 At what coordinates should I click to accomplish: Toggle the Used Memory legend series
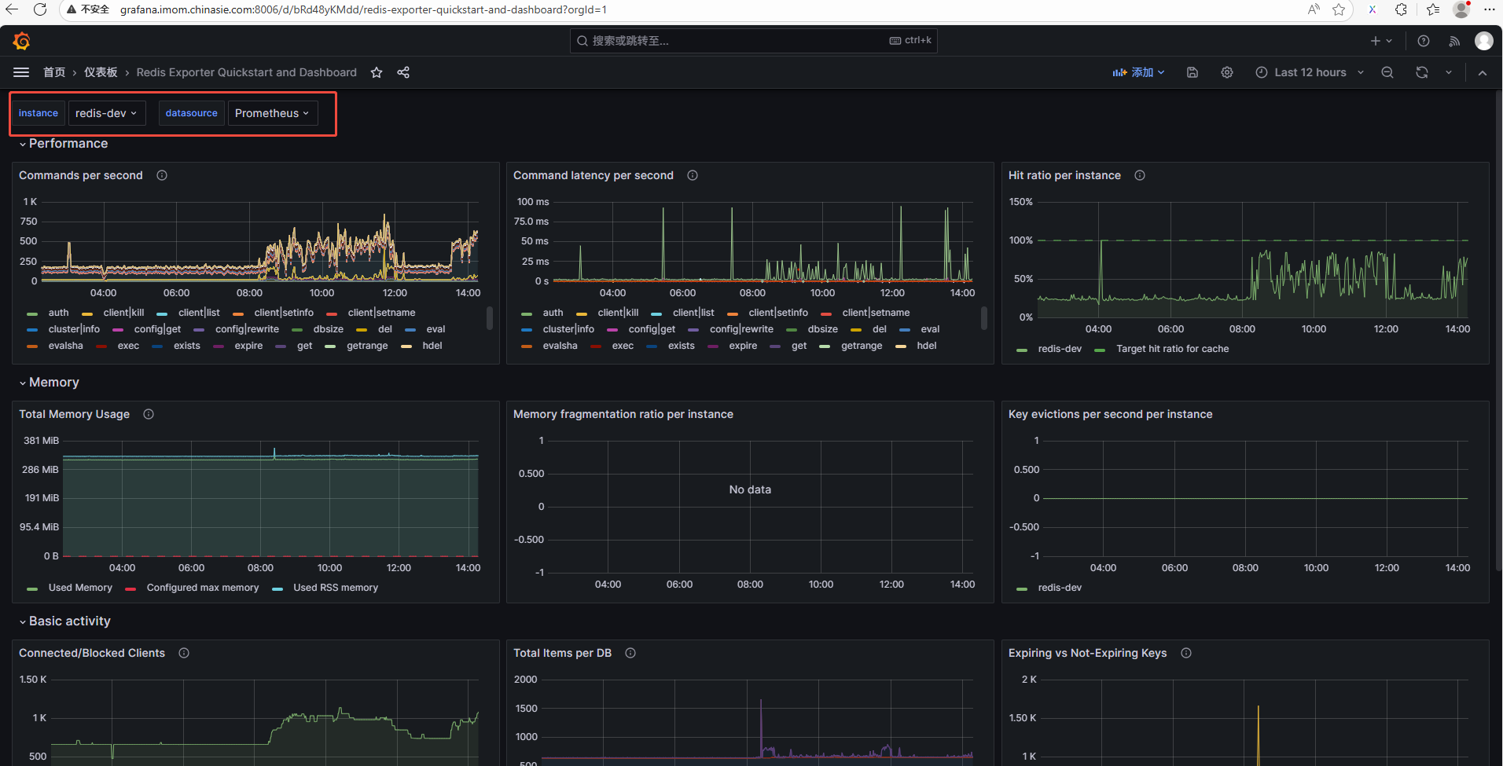(79, 588)
